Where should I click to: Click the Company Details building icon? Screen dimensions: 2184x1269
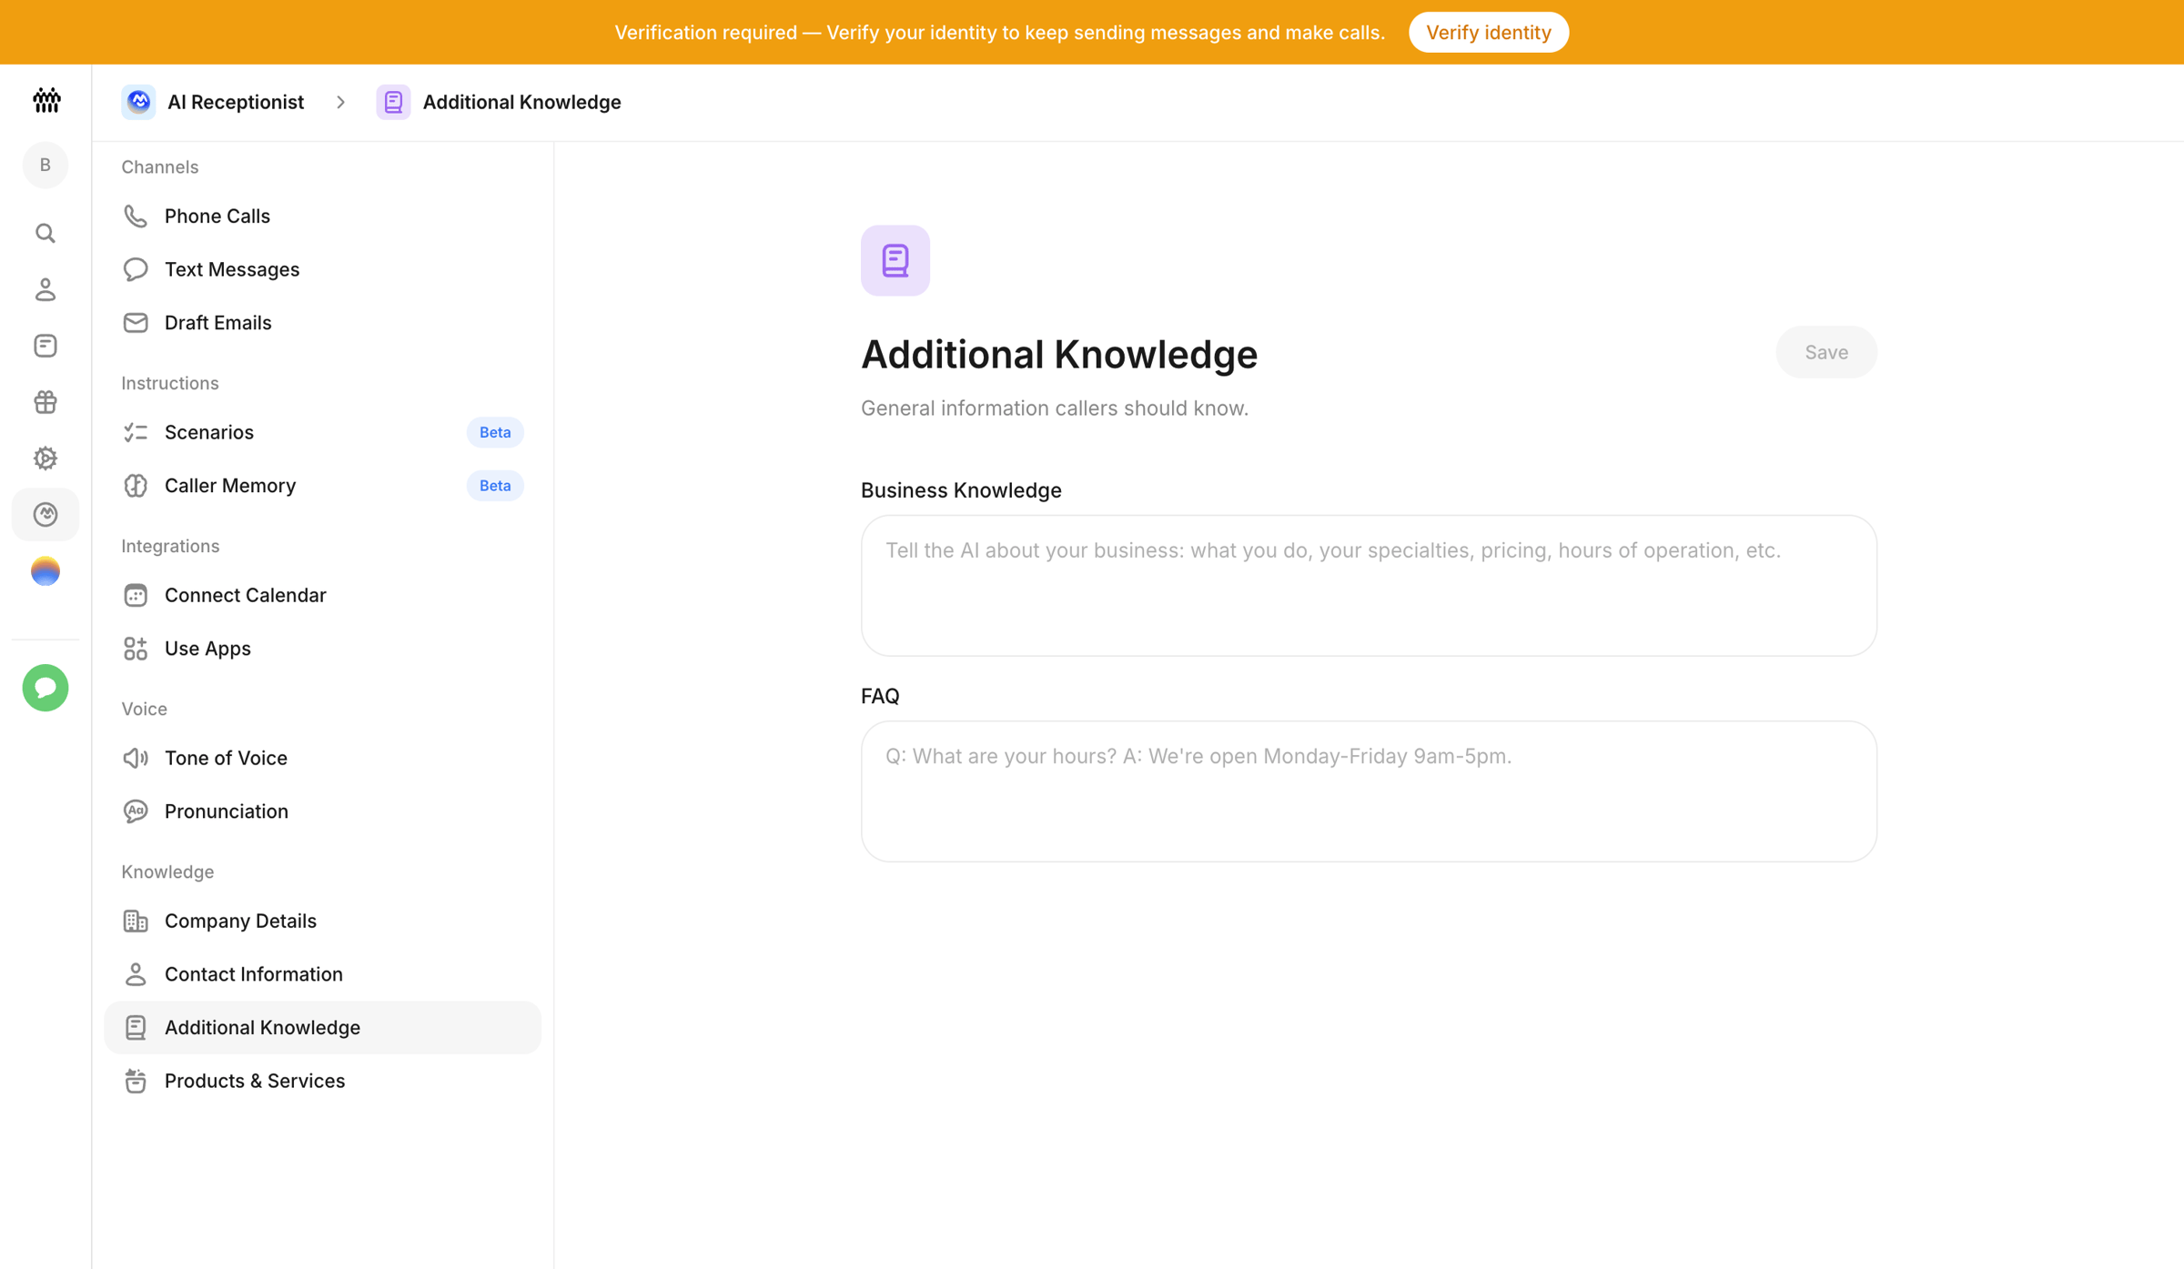136,921
